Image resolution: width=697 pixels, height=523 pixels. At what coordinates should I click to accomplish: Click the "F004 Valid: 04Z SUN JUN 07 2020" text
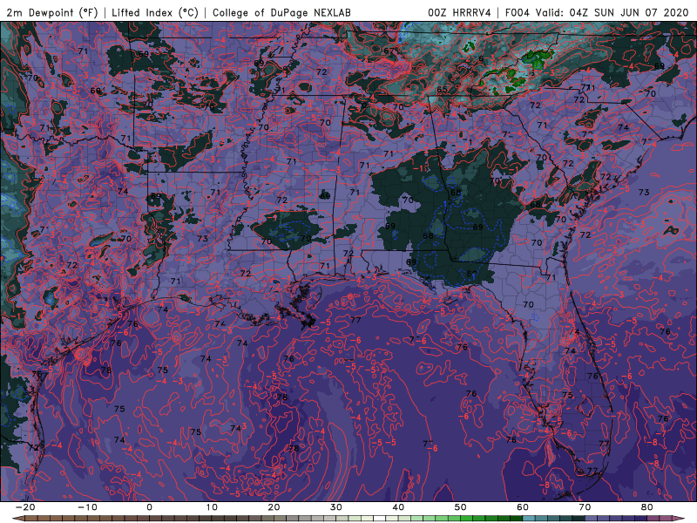click(x=597, y=12)
